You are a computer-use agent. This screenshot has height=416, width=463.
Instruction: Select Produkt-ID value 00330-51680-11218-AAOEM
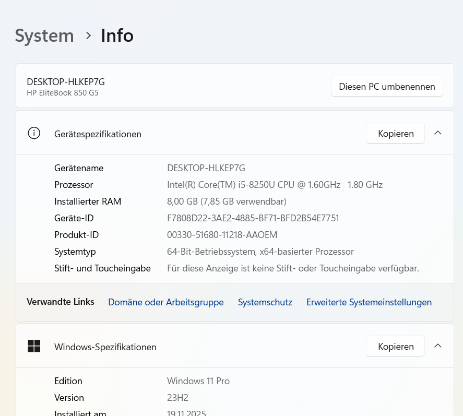coord(222,235)
